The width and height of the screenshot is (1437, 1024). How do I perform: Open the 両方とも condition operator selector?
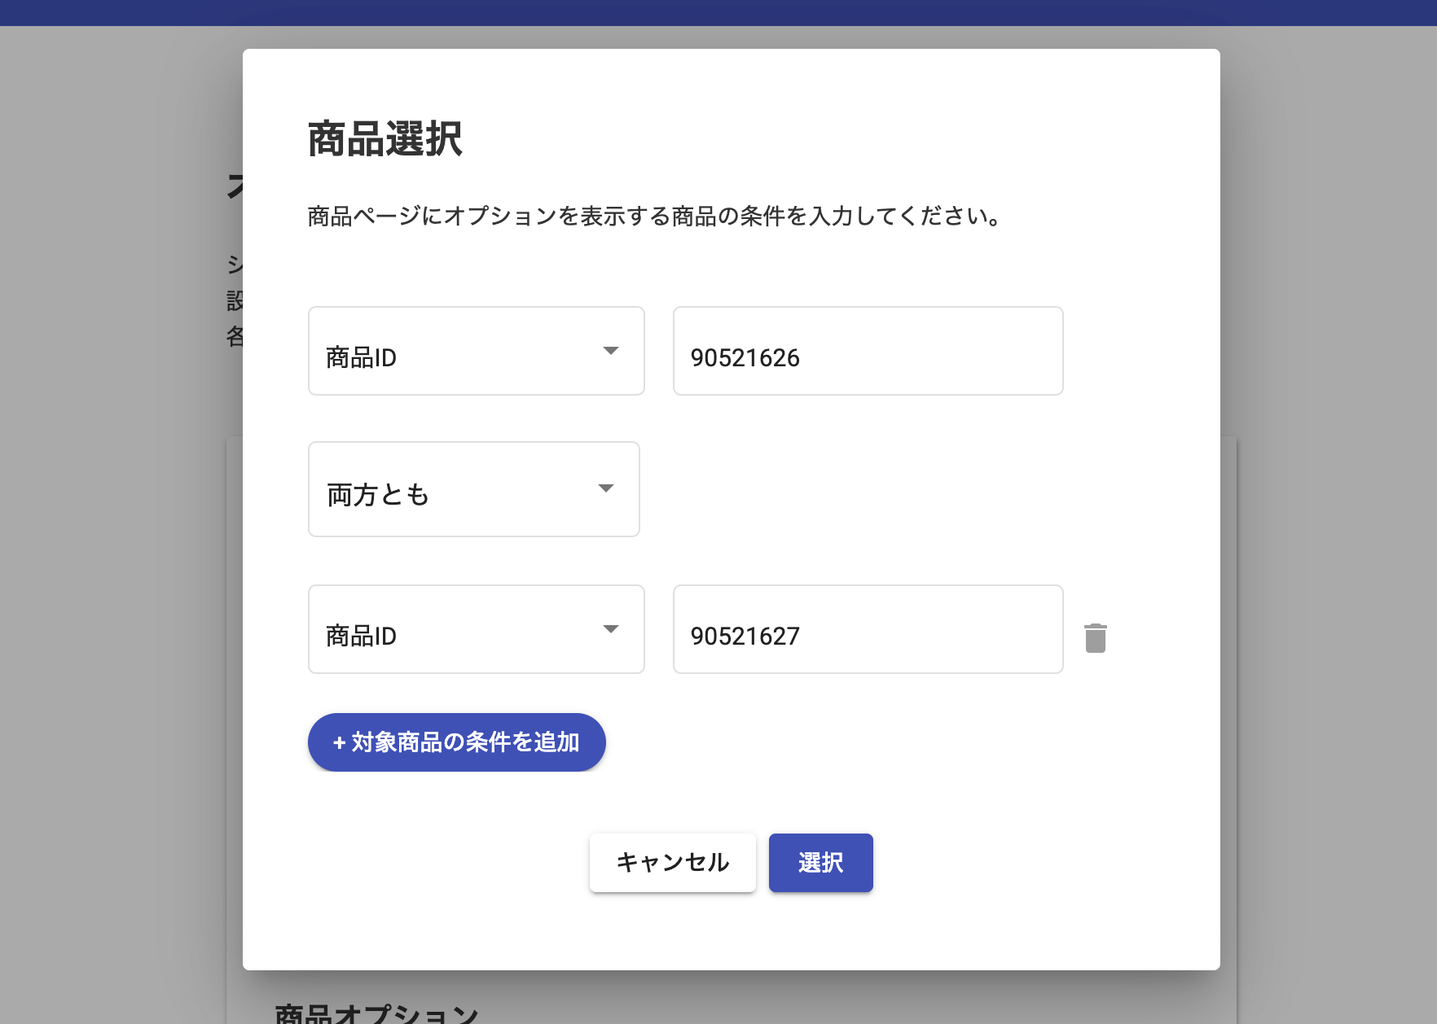tap(474, 489)
